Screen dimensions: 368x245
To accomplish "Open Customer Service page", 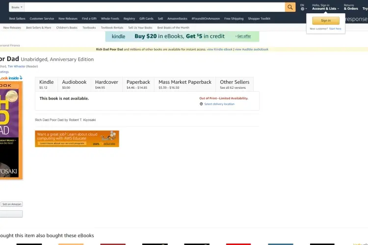I will point(42,19).
